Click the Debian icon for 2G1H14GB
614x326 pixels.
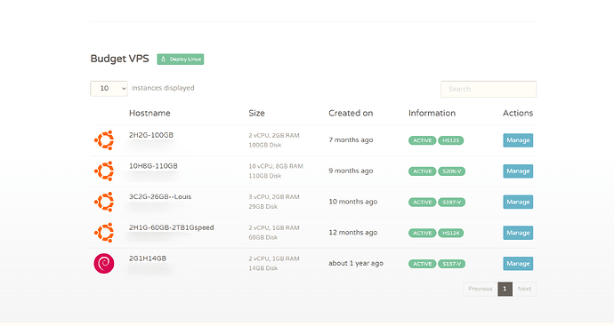click(x=104, y=264)
